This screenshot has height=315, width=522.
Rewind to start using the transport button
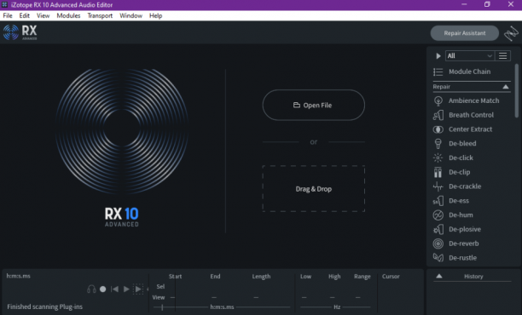(x=114, y=289)
